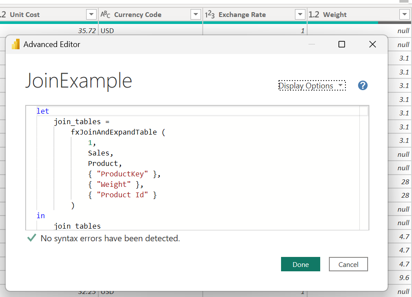This screenshot has width=412, height=297.
Task: Click the 1.2 decimal type icon on Weight
Action: point(314,15)
